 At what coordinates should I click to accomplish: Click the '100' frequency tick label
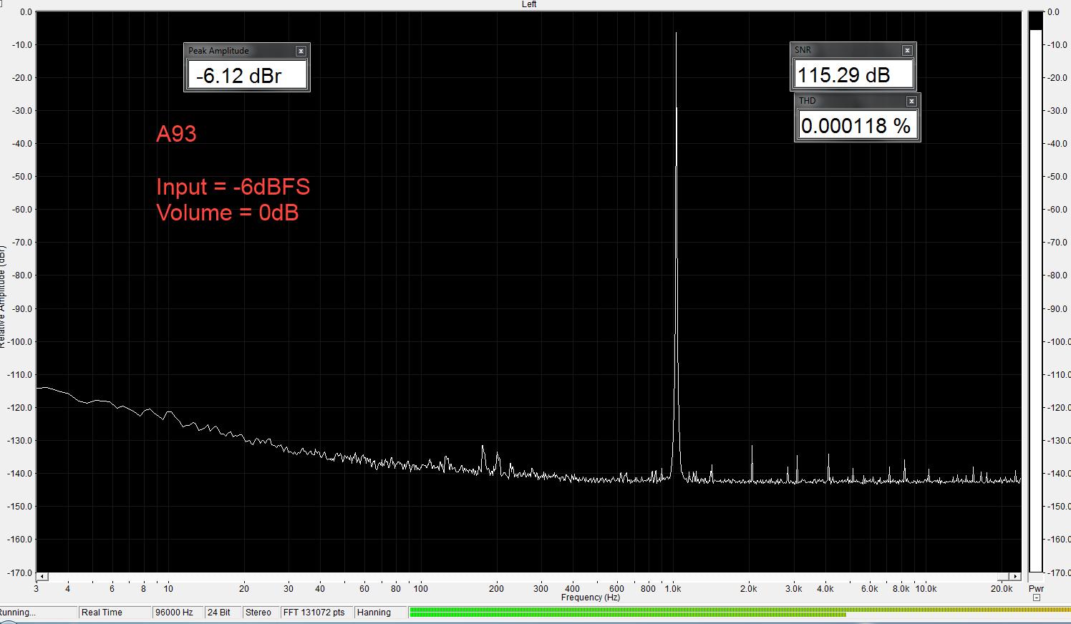(x=421, y=589)
